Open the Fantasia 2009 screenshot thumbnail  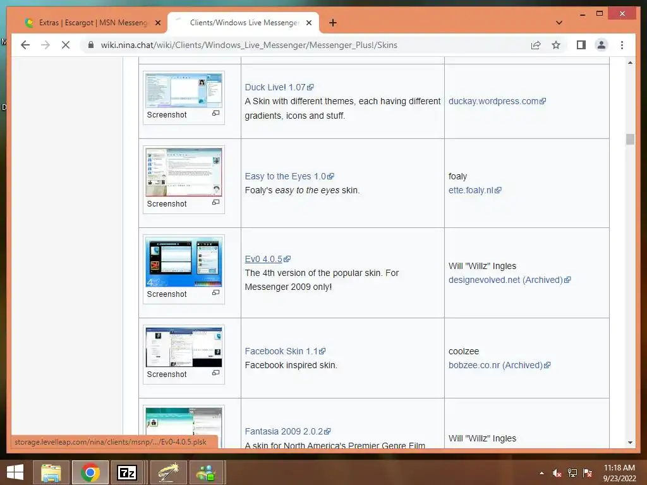click(184, 427)
